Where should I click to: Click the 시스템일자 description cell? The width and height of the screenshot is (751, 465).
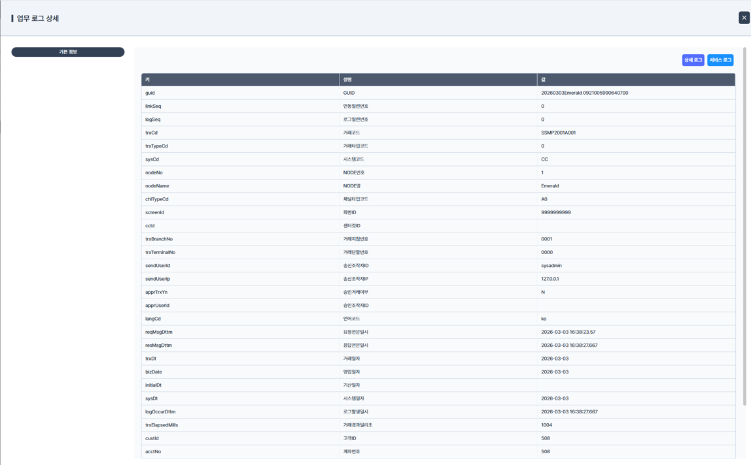pos(438,398)
